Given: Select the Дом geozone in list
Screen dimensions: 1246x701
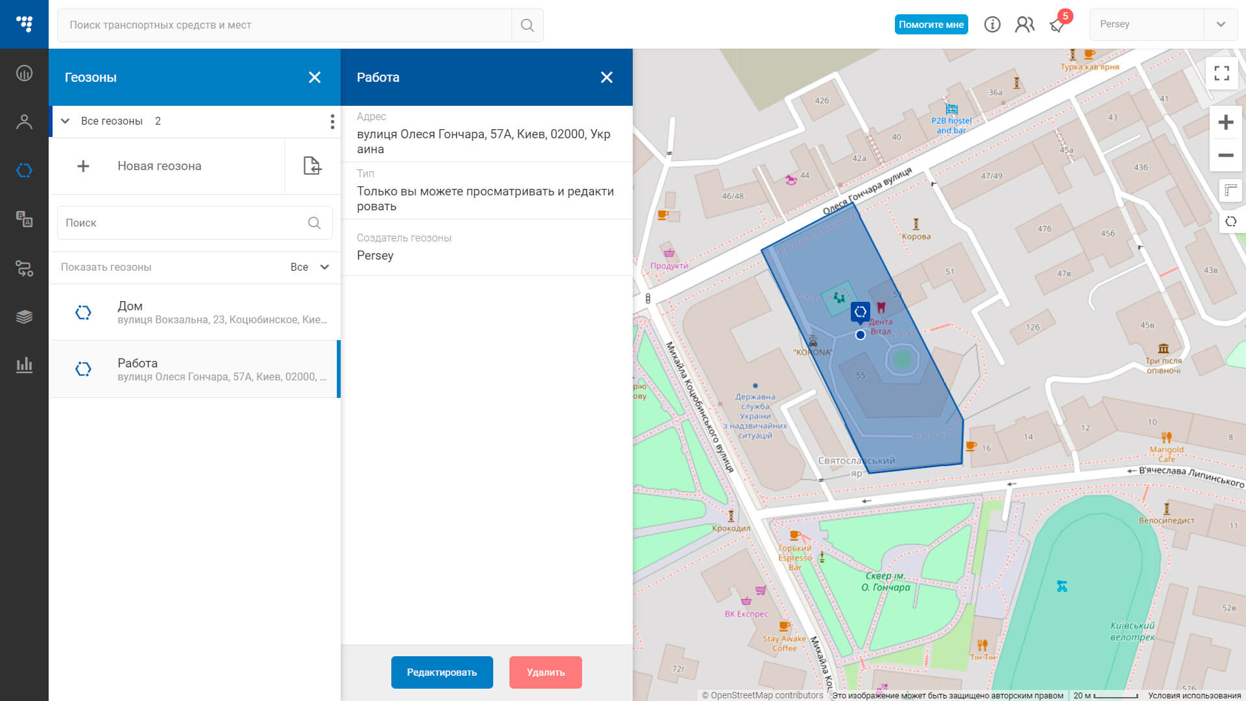Looking at the screenshot, I should 195,312.
